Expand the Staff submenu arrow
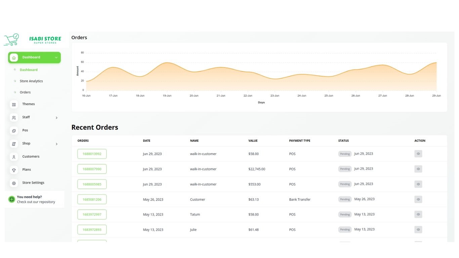Viewport: 459px width, 258px height. click(56, 118)
